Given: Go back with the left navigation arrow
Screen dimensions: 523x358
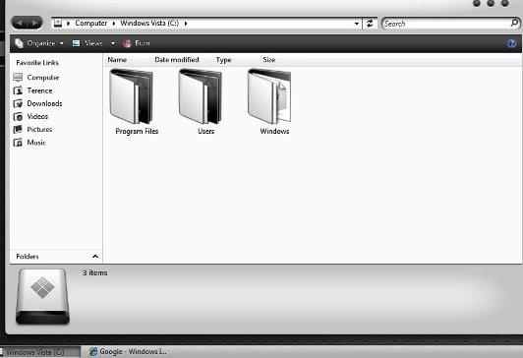Looking at the screenshot, I should (20, 23).
